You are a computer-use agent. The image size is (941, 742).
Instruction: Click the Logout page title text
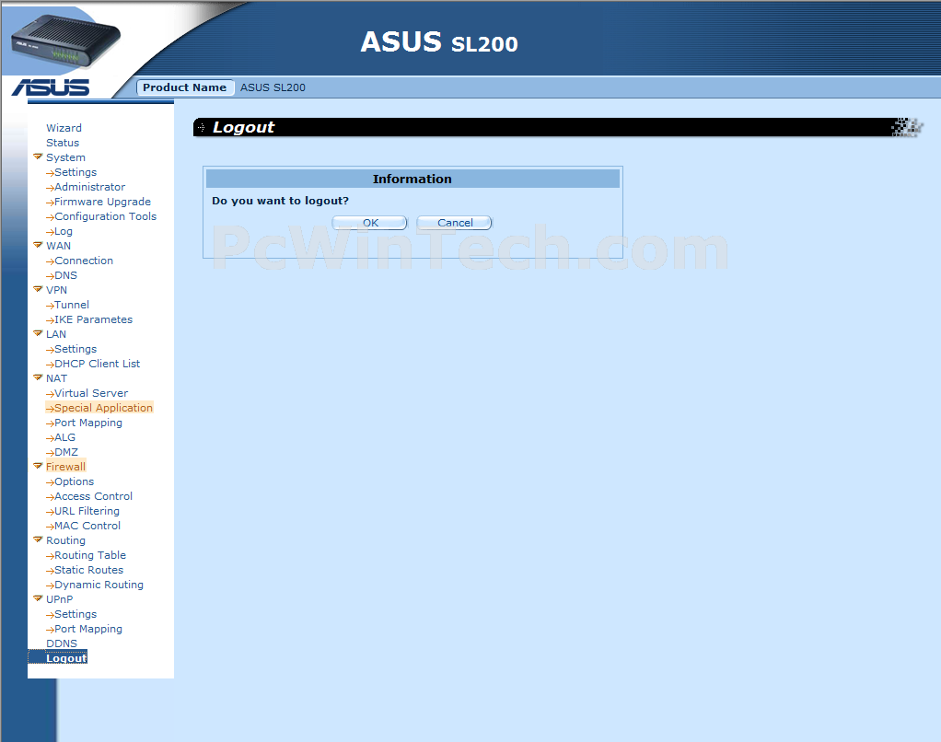243,128
